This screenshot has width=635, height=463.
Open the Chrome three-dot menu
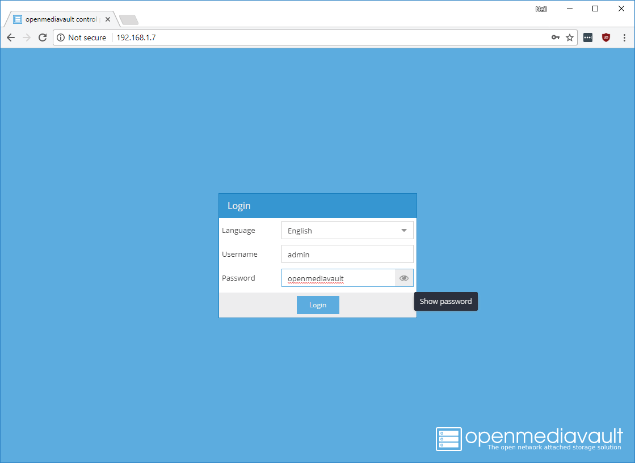click(624, 37)
